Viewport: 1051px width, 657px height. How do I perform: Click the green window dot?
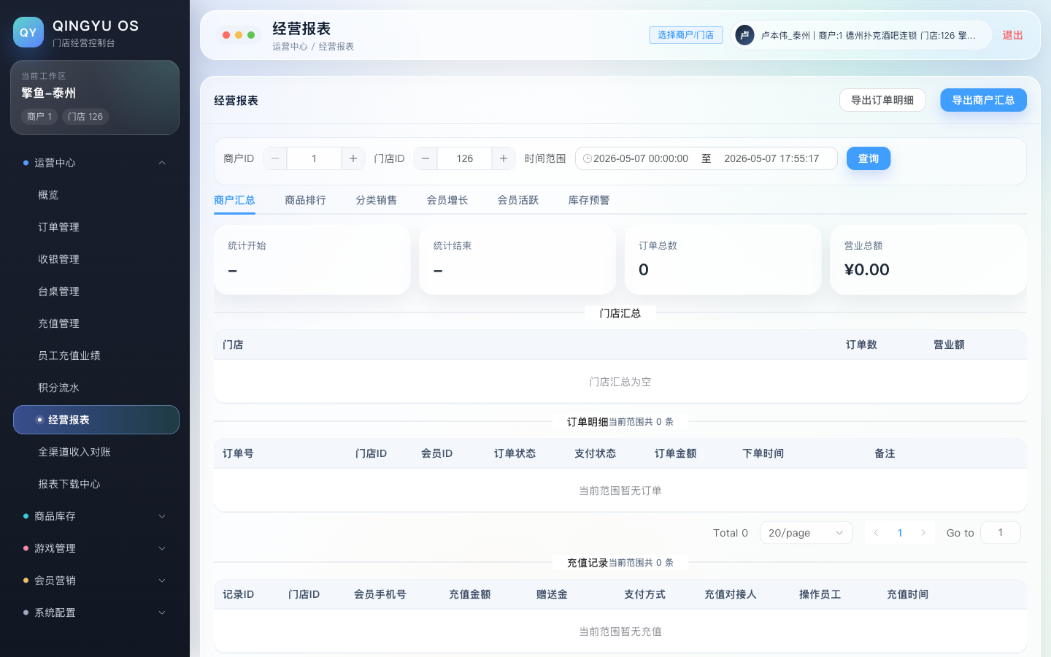(251, 35)
